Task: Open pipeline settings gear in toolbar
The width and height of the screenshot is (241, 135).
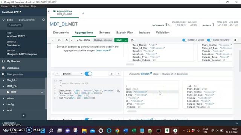Action: 67,40
